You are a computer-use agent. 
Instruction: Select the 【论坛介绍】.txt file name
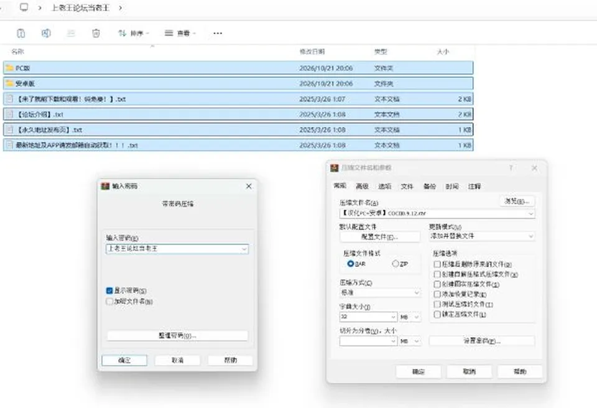[x=40, y=114]
